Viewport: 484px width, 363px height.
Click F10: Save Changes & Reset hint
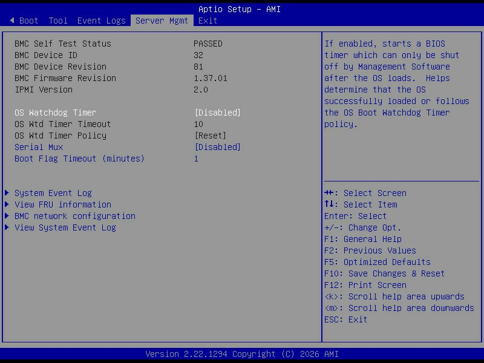pos(385,273)
